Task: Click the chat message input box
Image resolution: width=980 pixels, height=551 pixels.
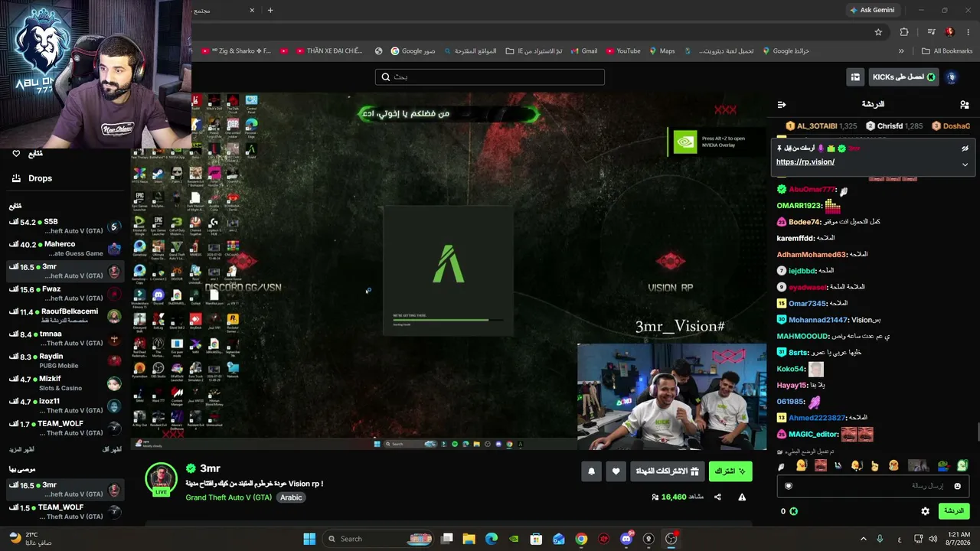Action: coord(872,486)
